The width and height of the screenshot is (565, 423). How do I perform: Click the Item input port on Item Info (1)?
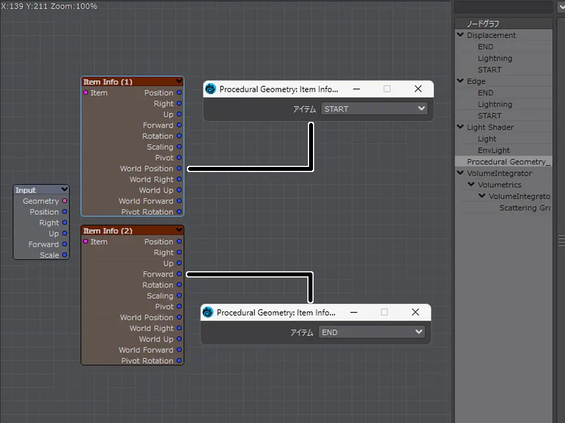(86, 93)
